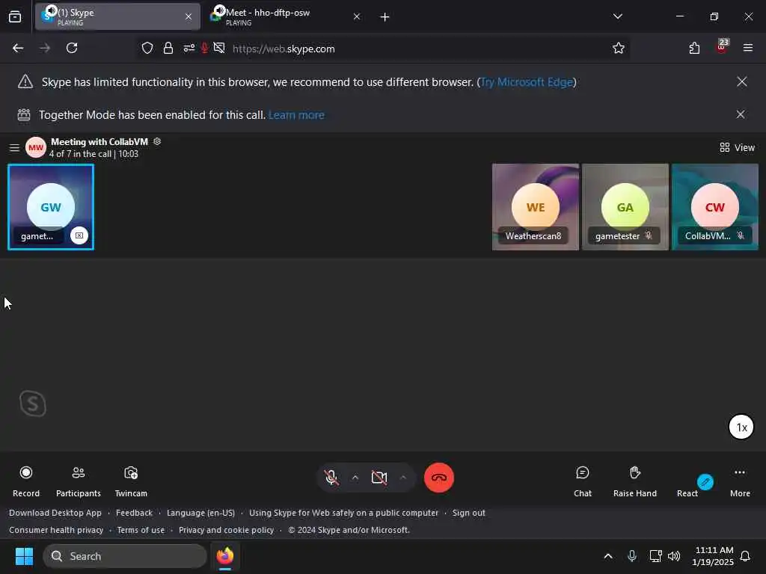766x574 pixels.
Task: Open tracking protection shield icon
Action: (x=147, y=48)
